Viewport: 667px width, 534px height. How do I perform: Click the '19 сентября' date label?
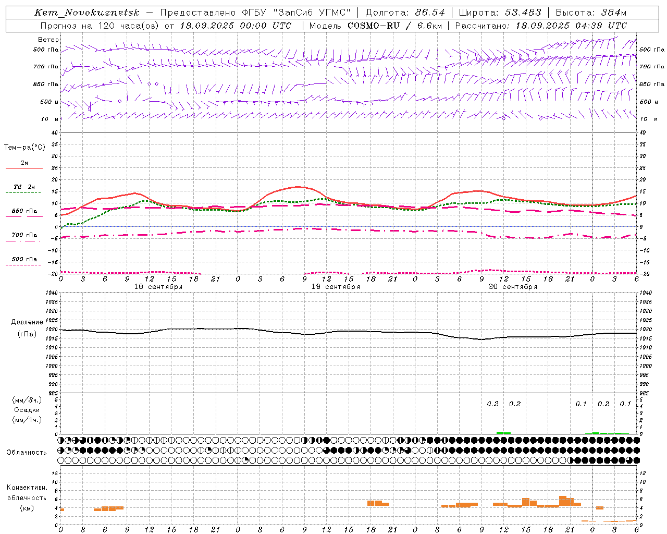point(336,287)
